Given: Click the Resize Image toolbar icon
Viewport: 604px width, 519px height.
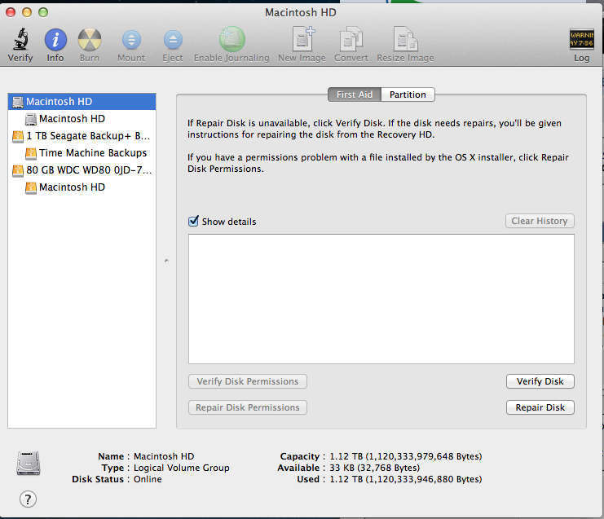Looking at the screenshot, I should pyautogui.click(x=405, y=39).
